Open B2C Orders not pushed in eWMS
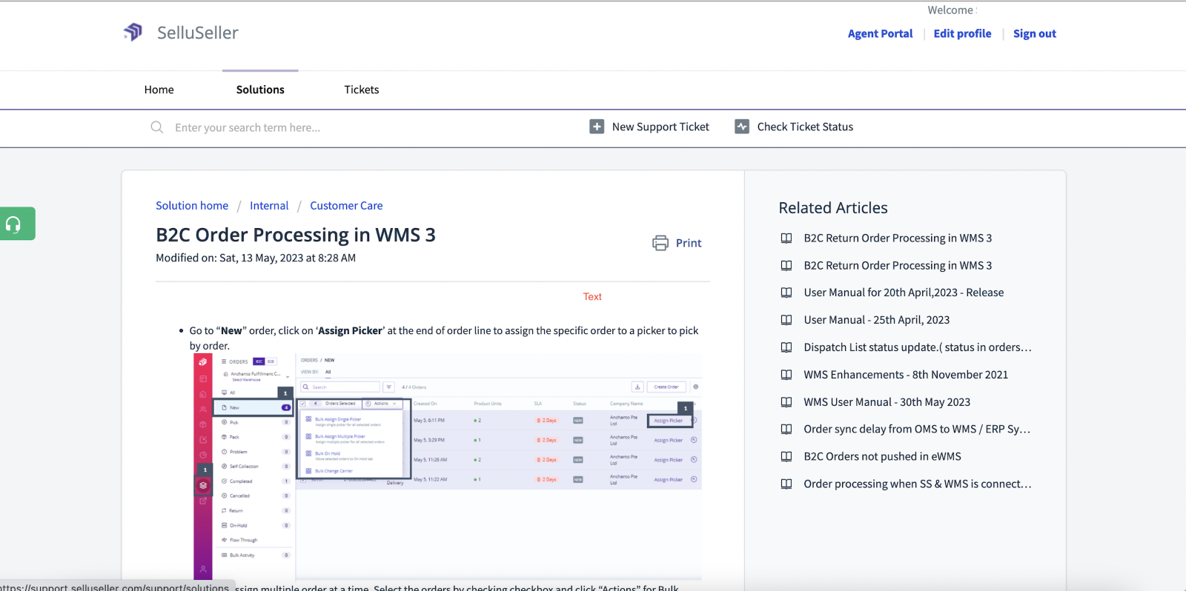The height and width of the screenshot is (591, 1186). click(882, 456)
